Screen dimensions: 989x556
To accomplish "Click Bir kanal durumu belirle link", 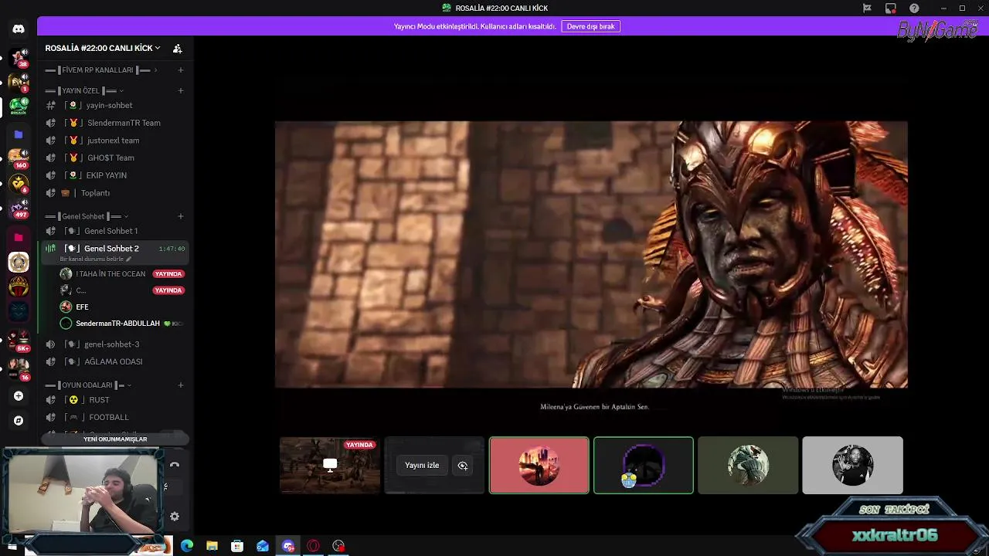I will click(96, 259).
